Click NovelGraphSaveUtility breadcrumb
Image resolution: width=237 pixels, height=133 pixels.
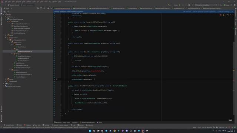(x=87, y=122)
